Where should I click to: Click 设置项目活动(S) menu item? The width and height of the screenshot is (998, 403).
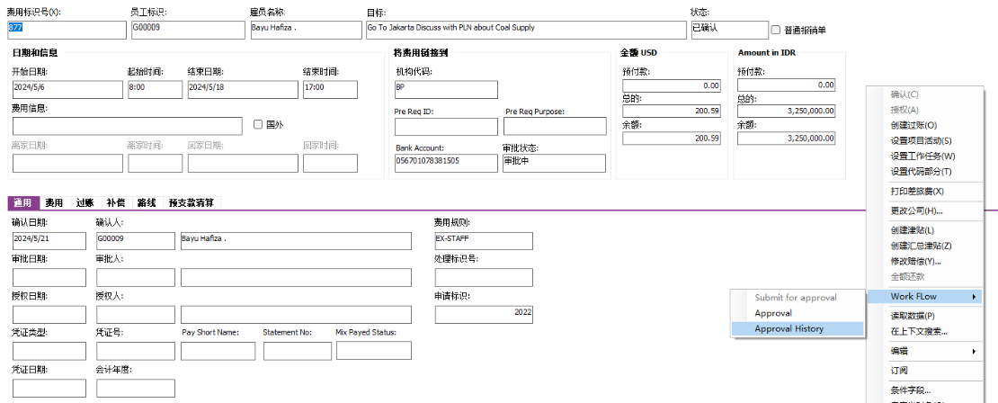coord(921,140)
